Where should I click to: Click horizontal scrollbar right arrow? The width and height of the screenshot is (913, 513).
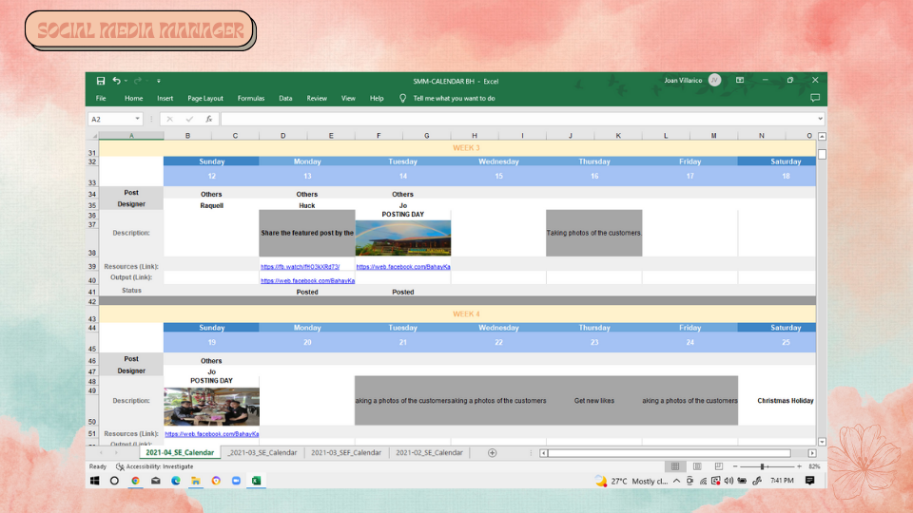pos(811,452)
